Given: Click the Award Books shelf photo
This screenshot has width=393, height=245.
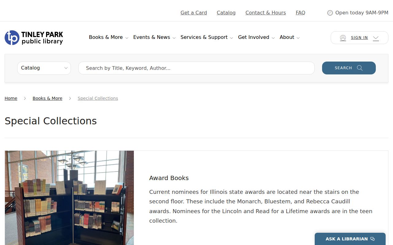Looking at the screenshot, I should pyautogui.click(x=69, y=198).
